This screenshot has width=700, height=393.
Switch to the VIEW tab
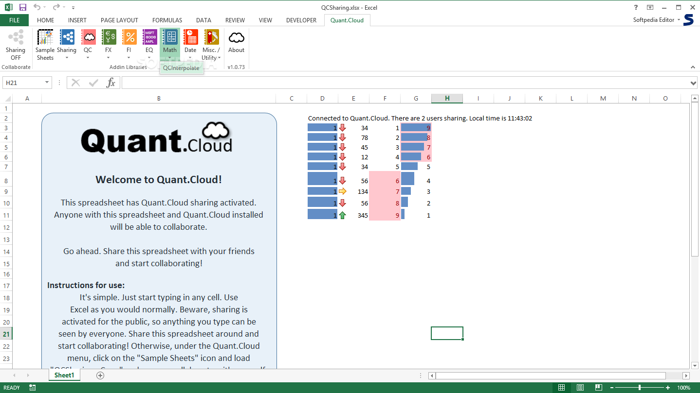265,20
